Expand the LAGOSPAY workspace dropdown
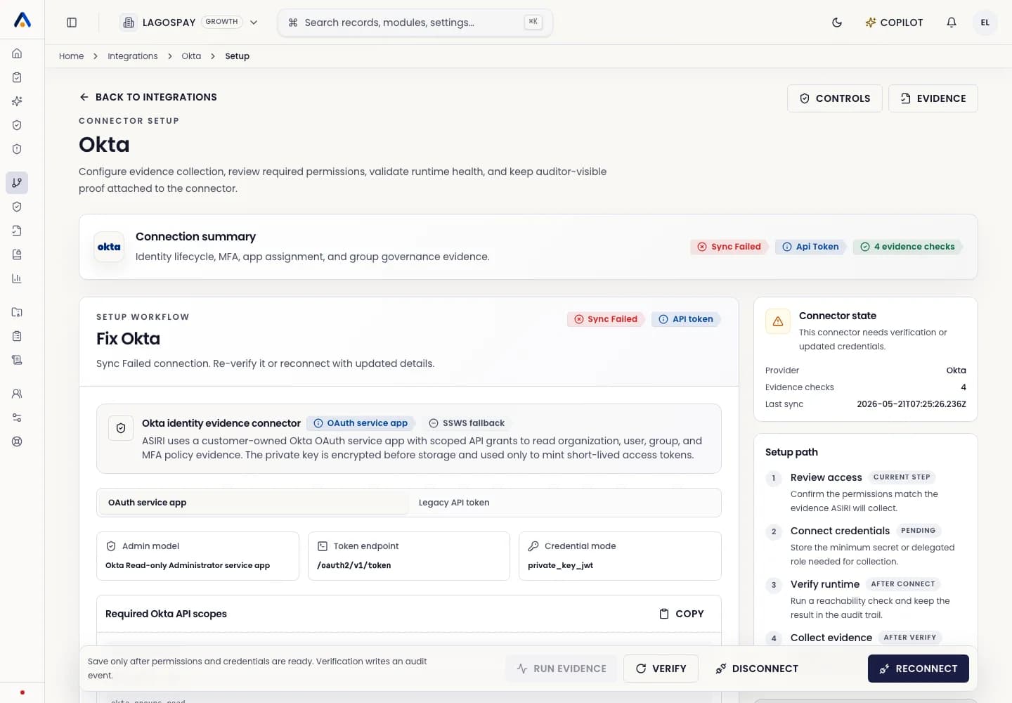The width and height of the screenshot is (1012, 703). tap(189, 22)
